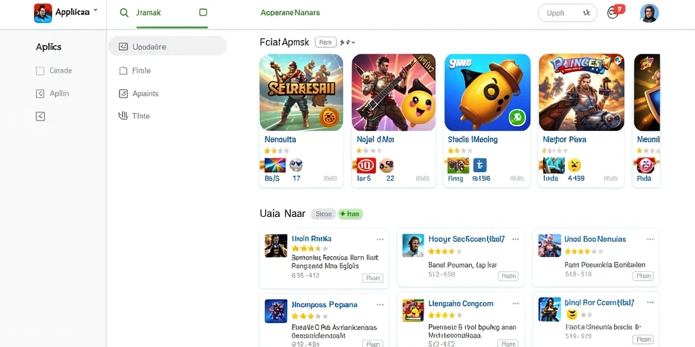Toggle the Carade checkbox

tap(40, 70)
